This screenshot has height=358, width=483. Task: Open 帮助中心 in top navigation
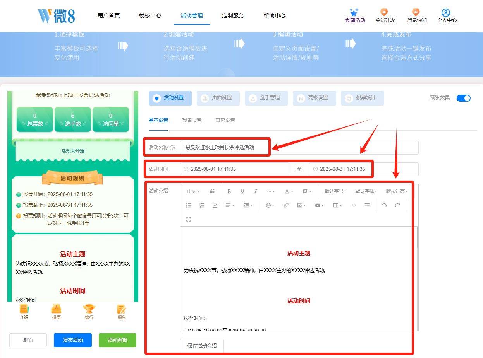point(274,15)
